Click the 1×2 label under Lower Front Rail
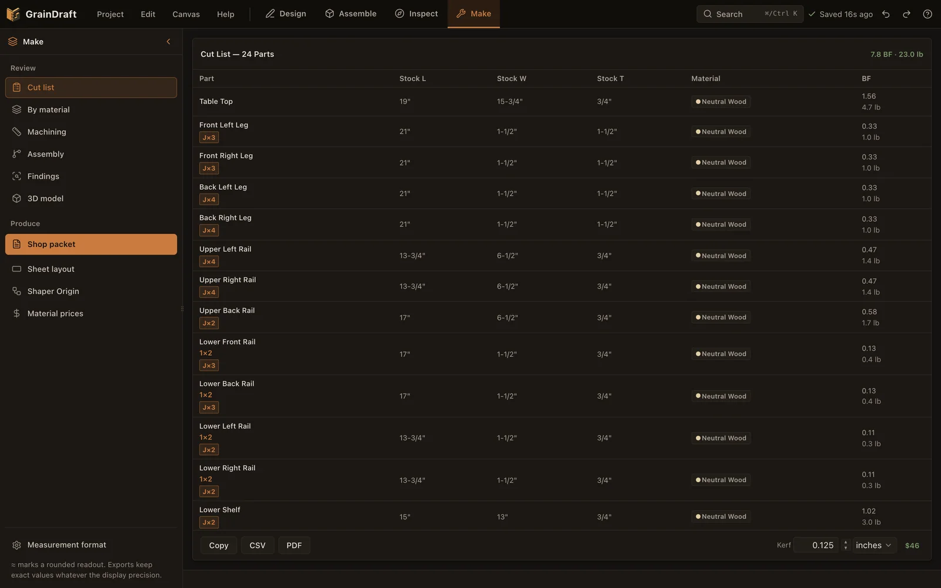The image size is (941, 588). coord(205,353)
